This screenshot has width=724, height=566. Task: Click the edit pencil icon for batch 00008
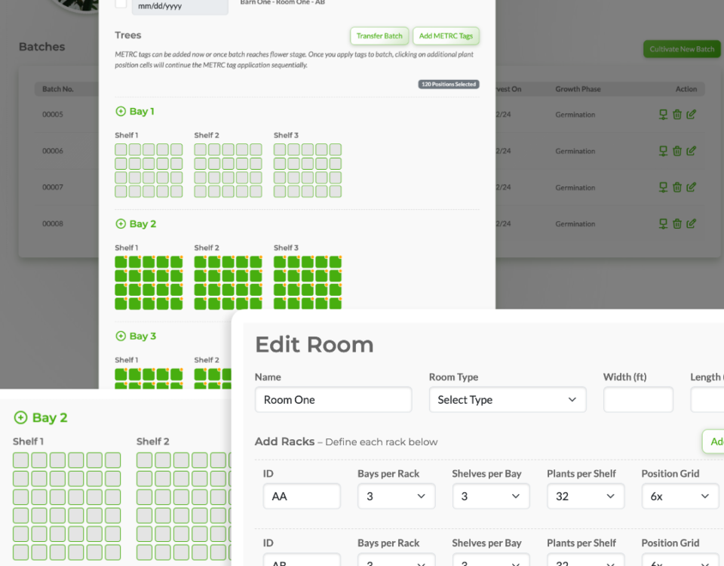[691, 223]
